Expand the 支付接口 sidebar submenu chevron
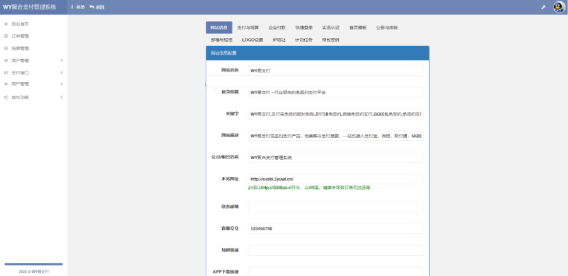 pyautogui.click(x=61, y=73)
